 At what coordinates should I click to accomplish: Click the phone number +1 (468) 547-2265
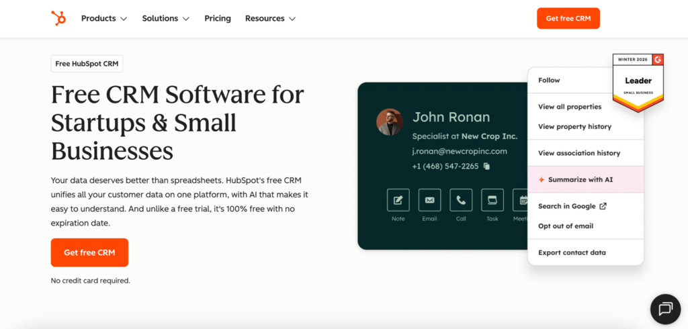point(445,167)
